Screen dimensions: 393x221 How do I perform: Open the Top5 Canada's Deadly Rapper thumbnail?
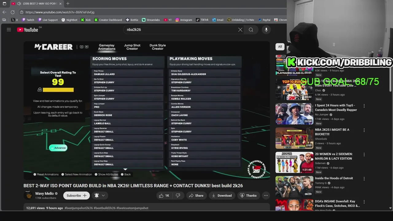[294, 114]
